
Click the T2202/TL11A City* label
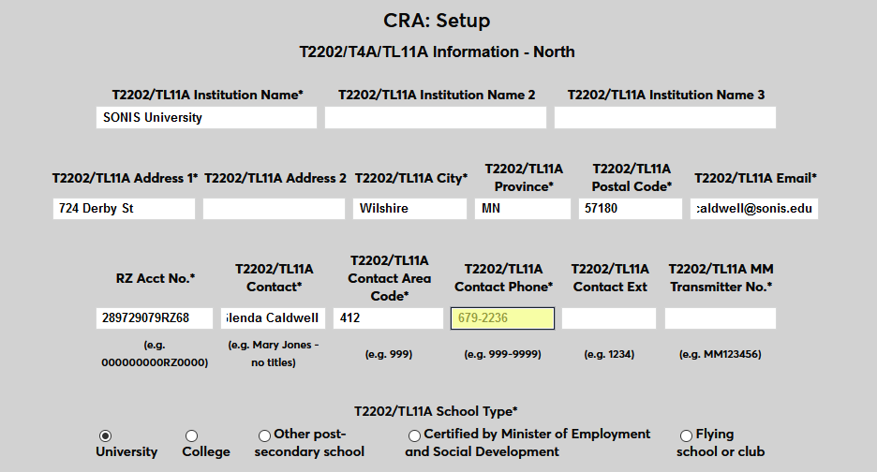pyautogui.click(x=411, y=178)
